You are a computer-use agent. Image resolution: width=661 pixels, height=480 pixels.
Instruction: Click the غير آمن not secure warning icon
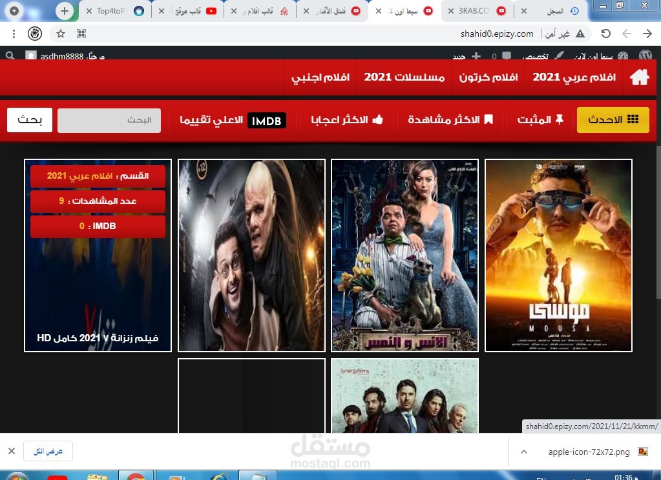point(580,34)
